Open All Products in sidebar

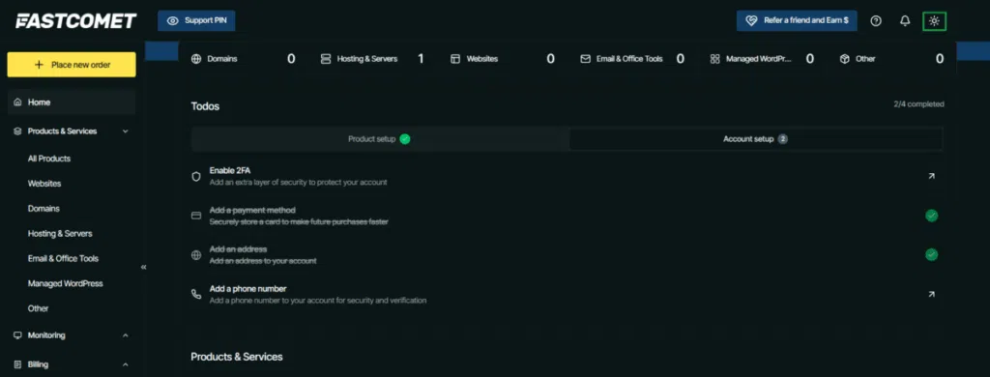click(49, 159)
